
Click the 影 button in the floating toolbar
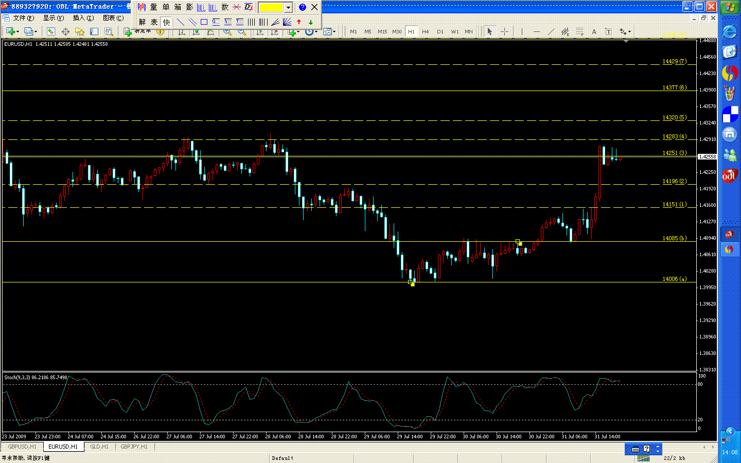click(x=189, y=7)
